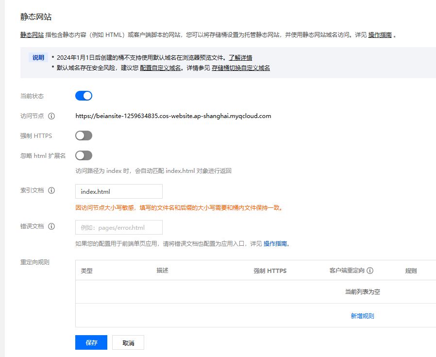Viewport: 436px width, 357px height.
Task: Click the 取消 button
Action: click(x=128, y=342)
